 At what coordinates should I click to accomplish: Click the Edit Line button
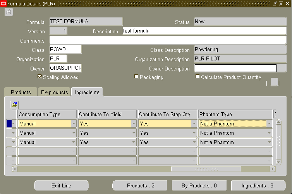pyautogui.click(x=61, y=185)
